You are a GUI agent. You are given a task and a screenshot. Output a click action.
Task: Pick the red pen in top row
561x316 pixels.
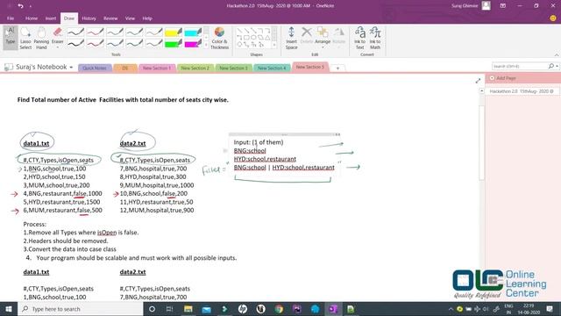click(x=96, y=32)
